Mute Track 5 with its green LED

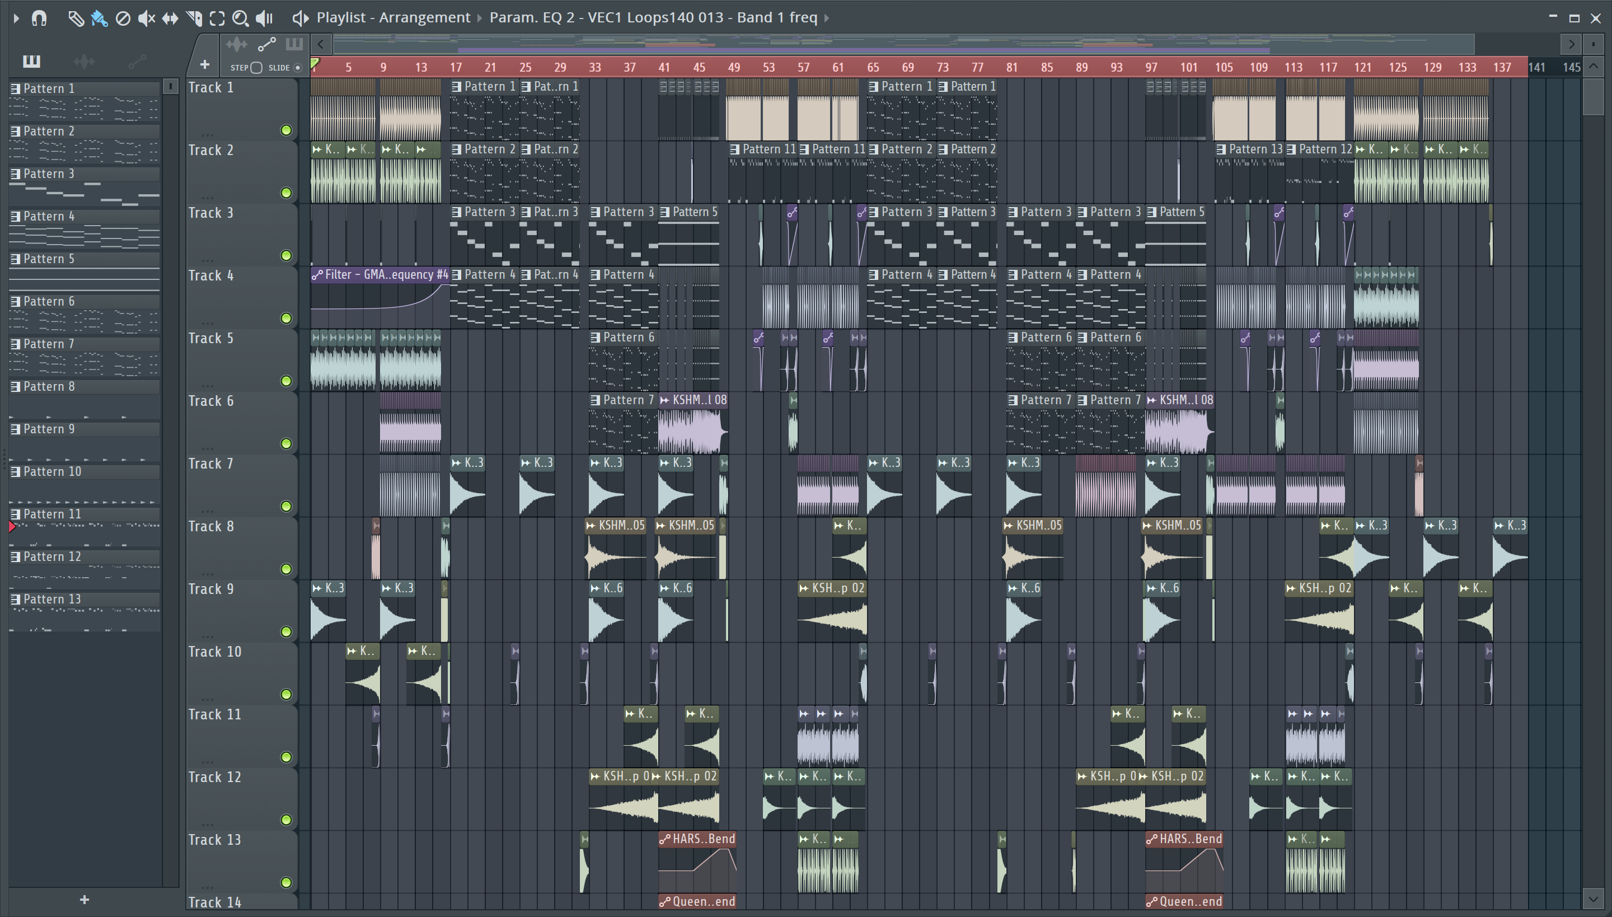(x=286, y=381)
